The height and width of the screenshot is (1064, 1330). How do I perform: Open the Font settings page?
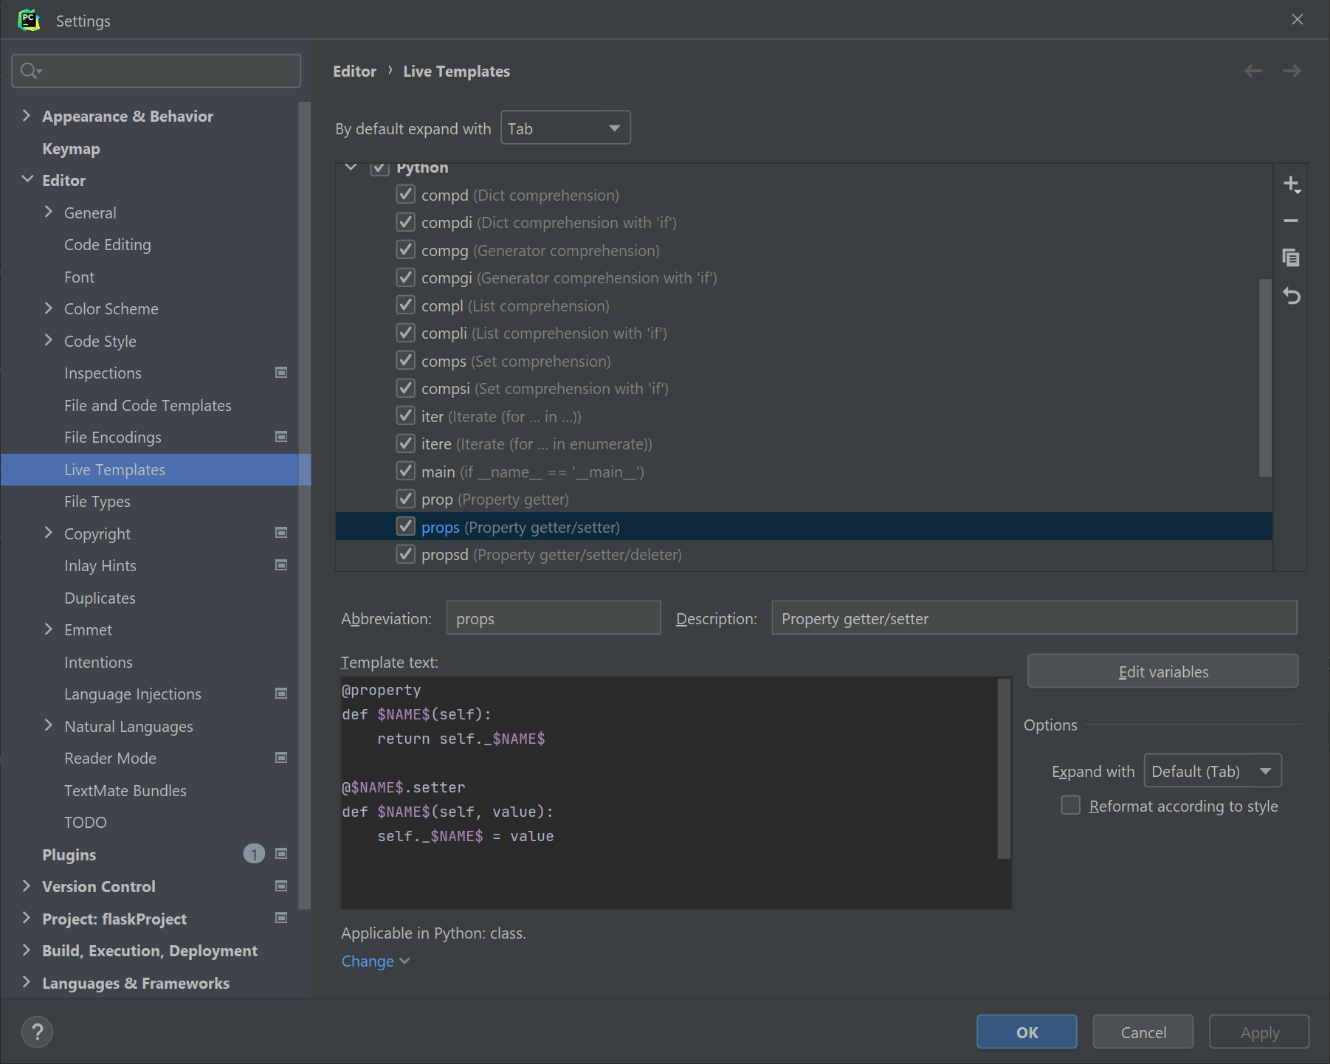click(x=79, y=277)
